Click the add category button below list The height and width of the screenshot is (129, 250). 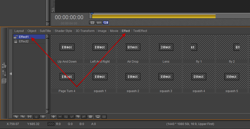(x=16, y=117)
